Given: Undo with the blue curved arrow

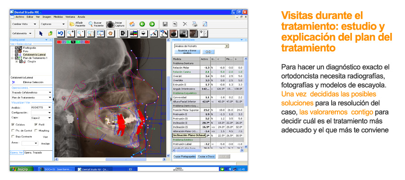Looking at the screenshot, I should 60,34.
